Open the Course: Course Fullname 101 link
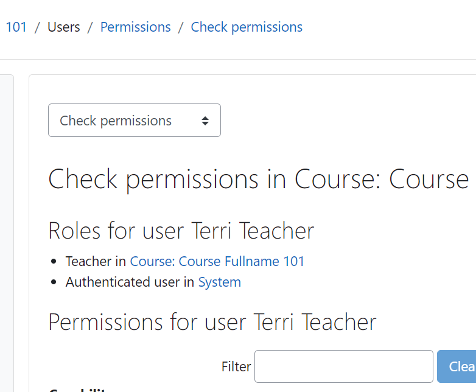Screen dimensions: 476x392 217,261
